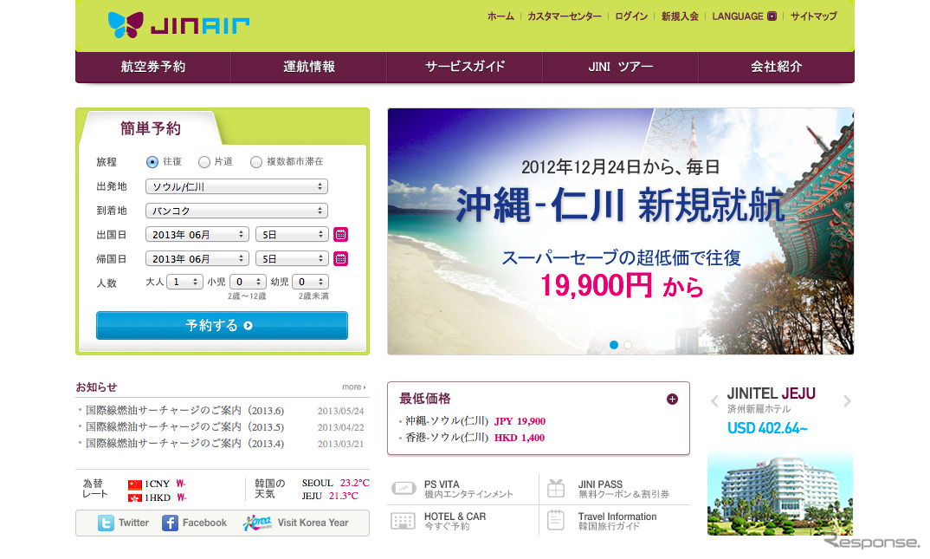Show next JINITEL hotel with right arrow

(x=847, y=400)
